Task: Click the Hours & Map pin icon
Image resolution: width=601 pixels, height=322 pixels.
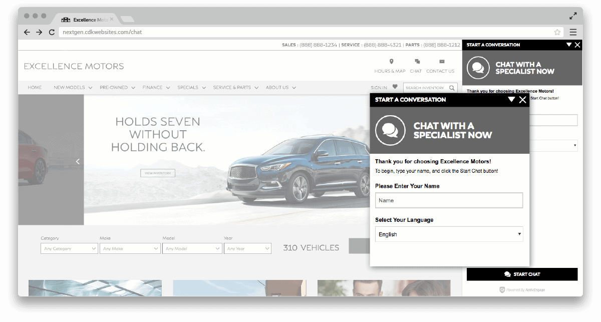Action: (x=392, y=62)
